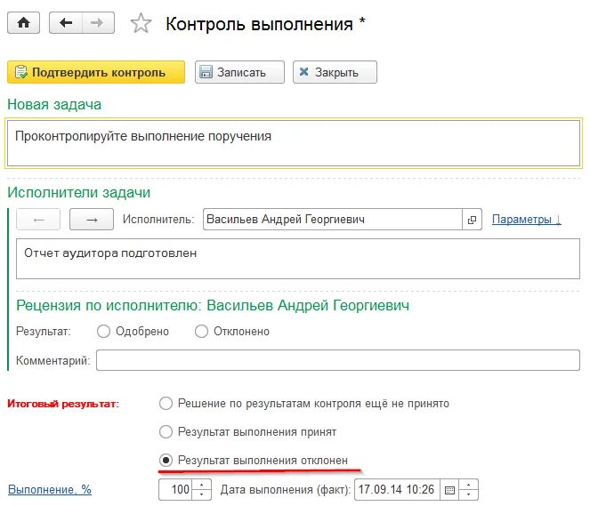590x506 pixels.
Task: Choose Решение ещё не принято option
Action: click(166, 404)
